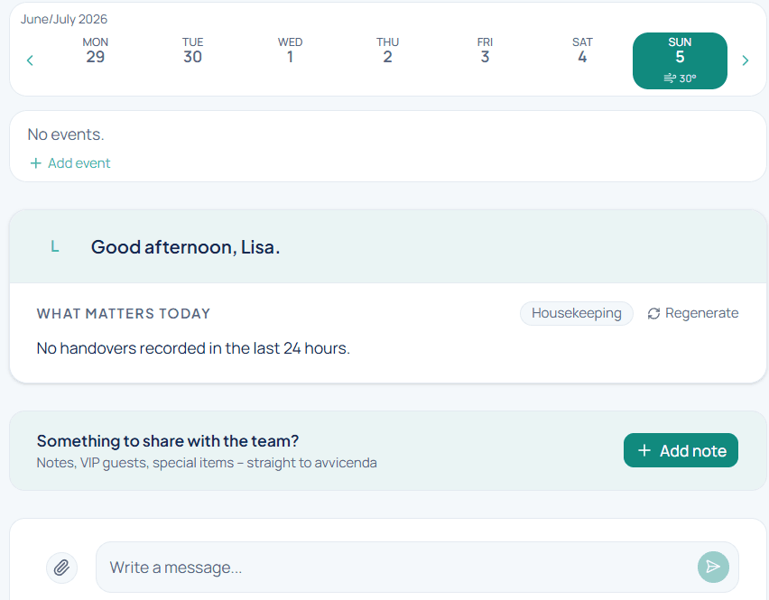Attach a file with the paperclip icon

coord(61,568)
